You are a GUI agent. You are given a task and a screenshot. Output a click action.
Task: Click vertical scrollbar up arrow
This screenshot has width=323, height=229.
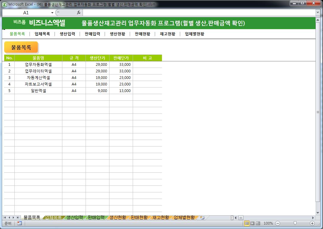(318, 21)
